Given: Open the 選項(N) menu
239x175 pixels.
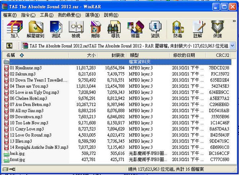Looking at the screenshot, I should point(92,15).
